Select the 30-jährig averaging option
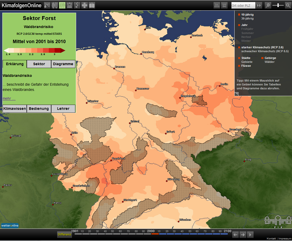Screen dimensions: 292x241 247,18
